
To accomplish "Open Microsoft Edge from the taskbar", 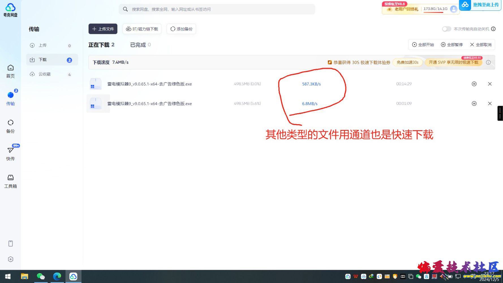I will point(57,276).
